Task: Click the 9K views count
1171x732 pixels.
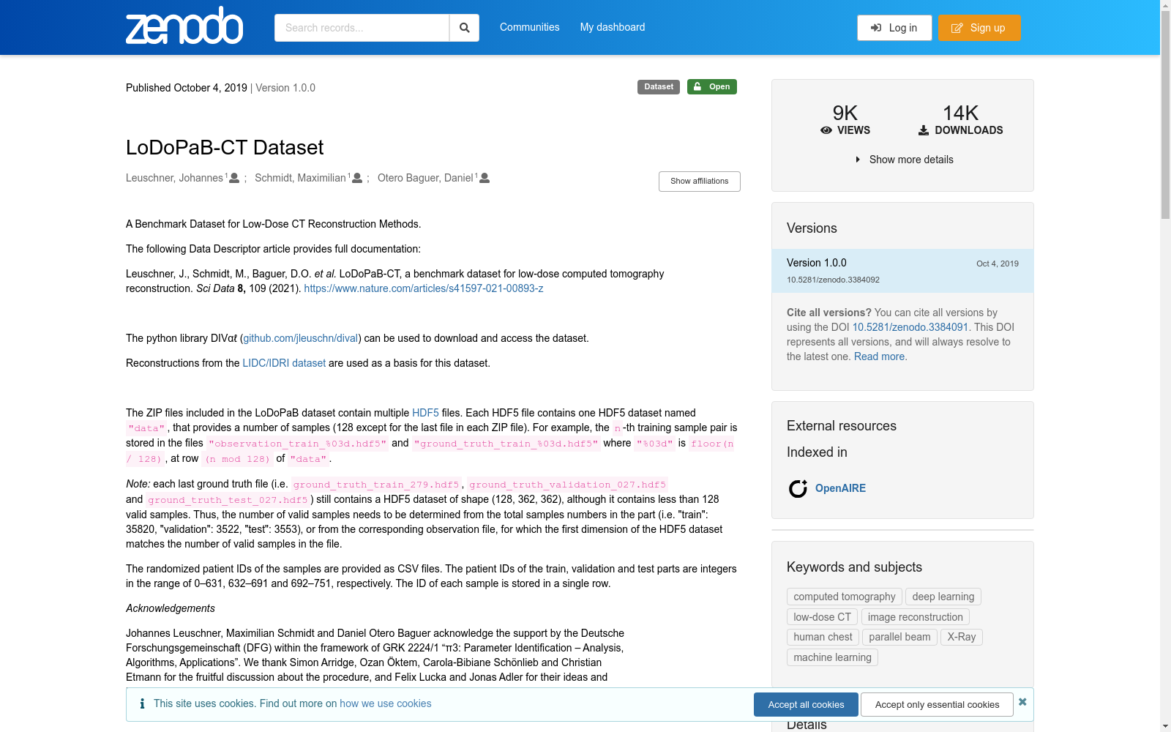Action: click(845, 113)
